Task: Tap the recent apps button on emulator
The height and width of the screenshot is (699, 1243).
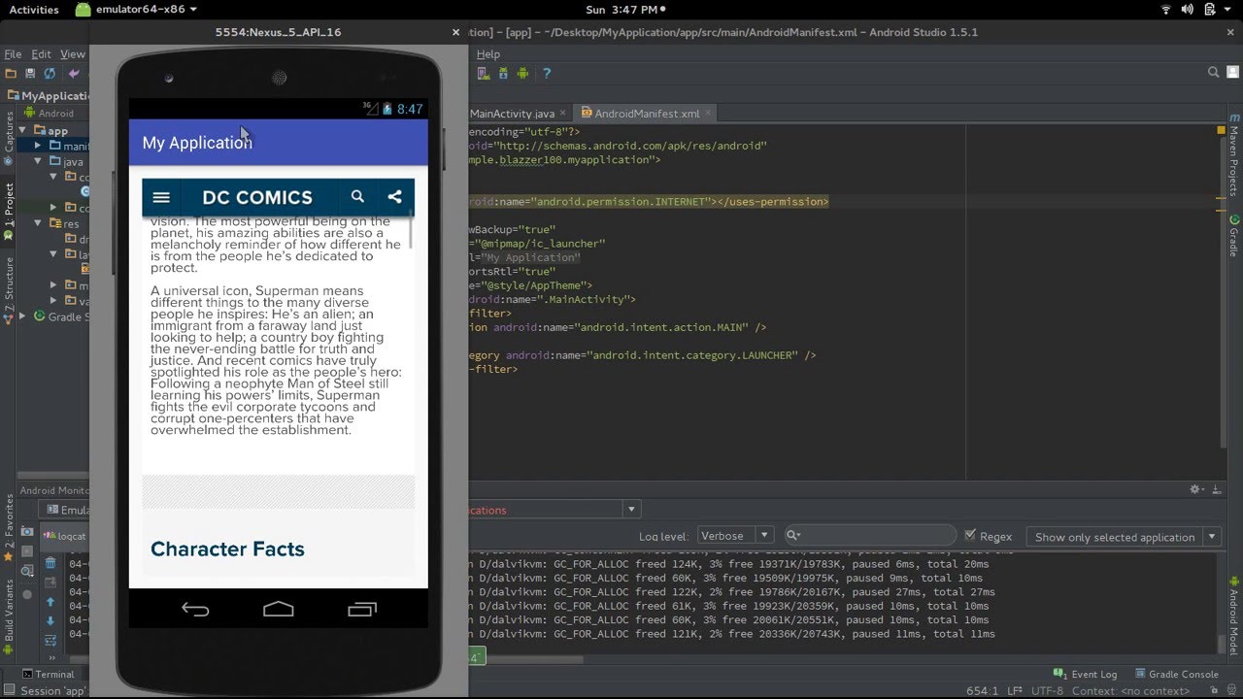Action: (x=362, y=609)
